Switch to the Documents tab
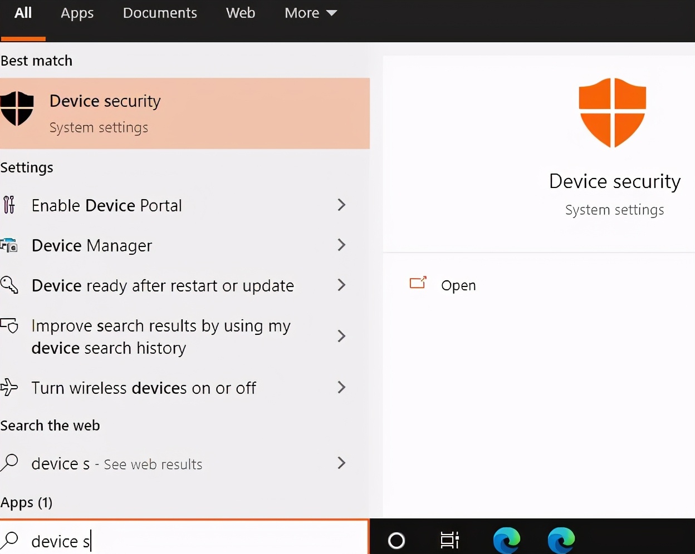 160,13
